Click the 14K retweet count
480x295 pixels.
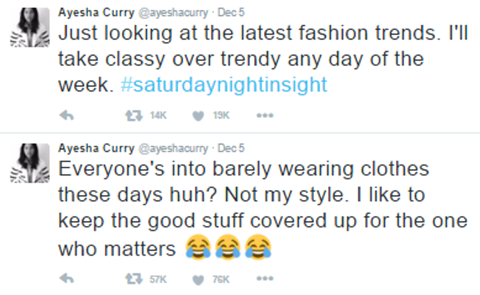pyautogui.click(x=158, y=116)
